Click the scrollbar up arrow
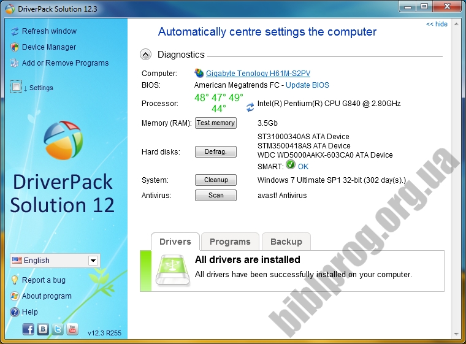Image resolution: width=466 pixels, height=344 pixels. tap(456, 24)
